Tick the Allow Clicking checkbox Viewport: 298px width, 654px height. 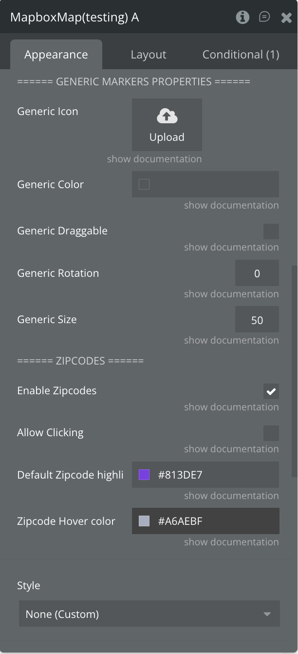271,433
